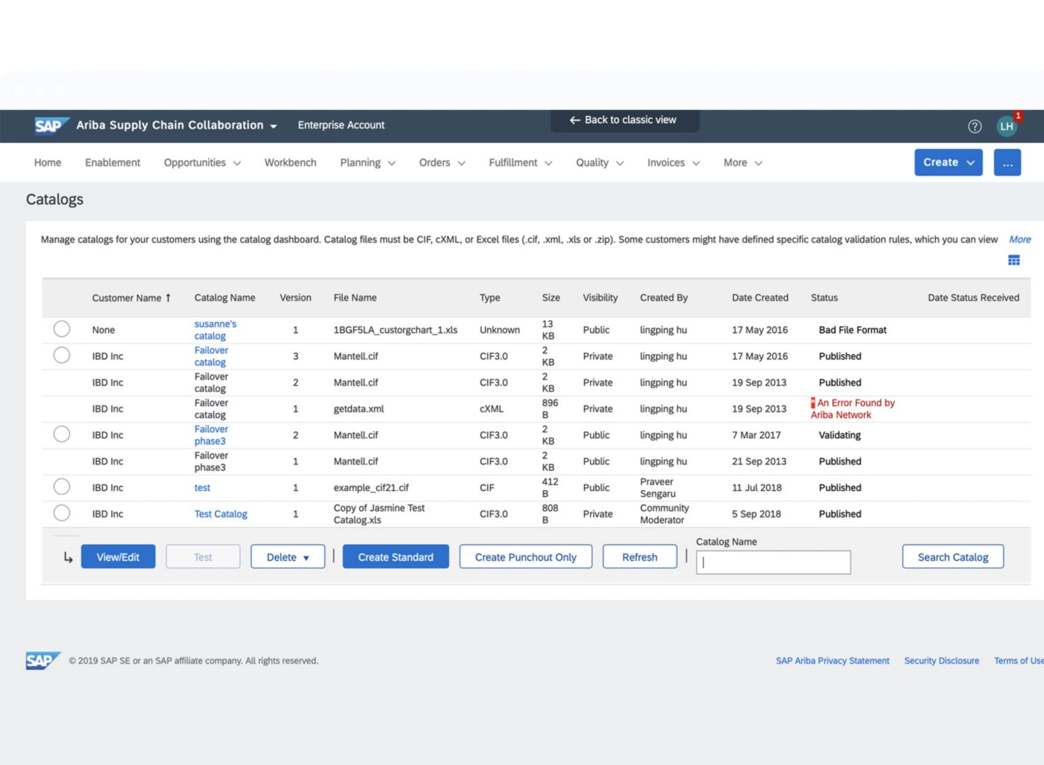
Task: Open the Test Catalog link
Action: point(221,514)
